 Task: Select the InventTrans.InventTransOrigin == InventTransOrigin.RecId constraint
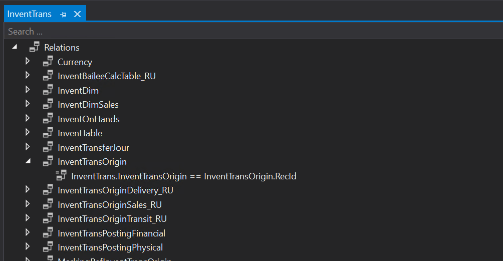[x=184, y=176]
